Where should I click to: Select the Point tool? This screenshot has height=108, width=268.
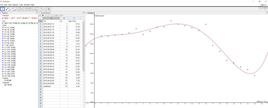pyautogui.click(x=7, y=9)
